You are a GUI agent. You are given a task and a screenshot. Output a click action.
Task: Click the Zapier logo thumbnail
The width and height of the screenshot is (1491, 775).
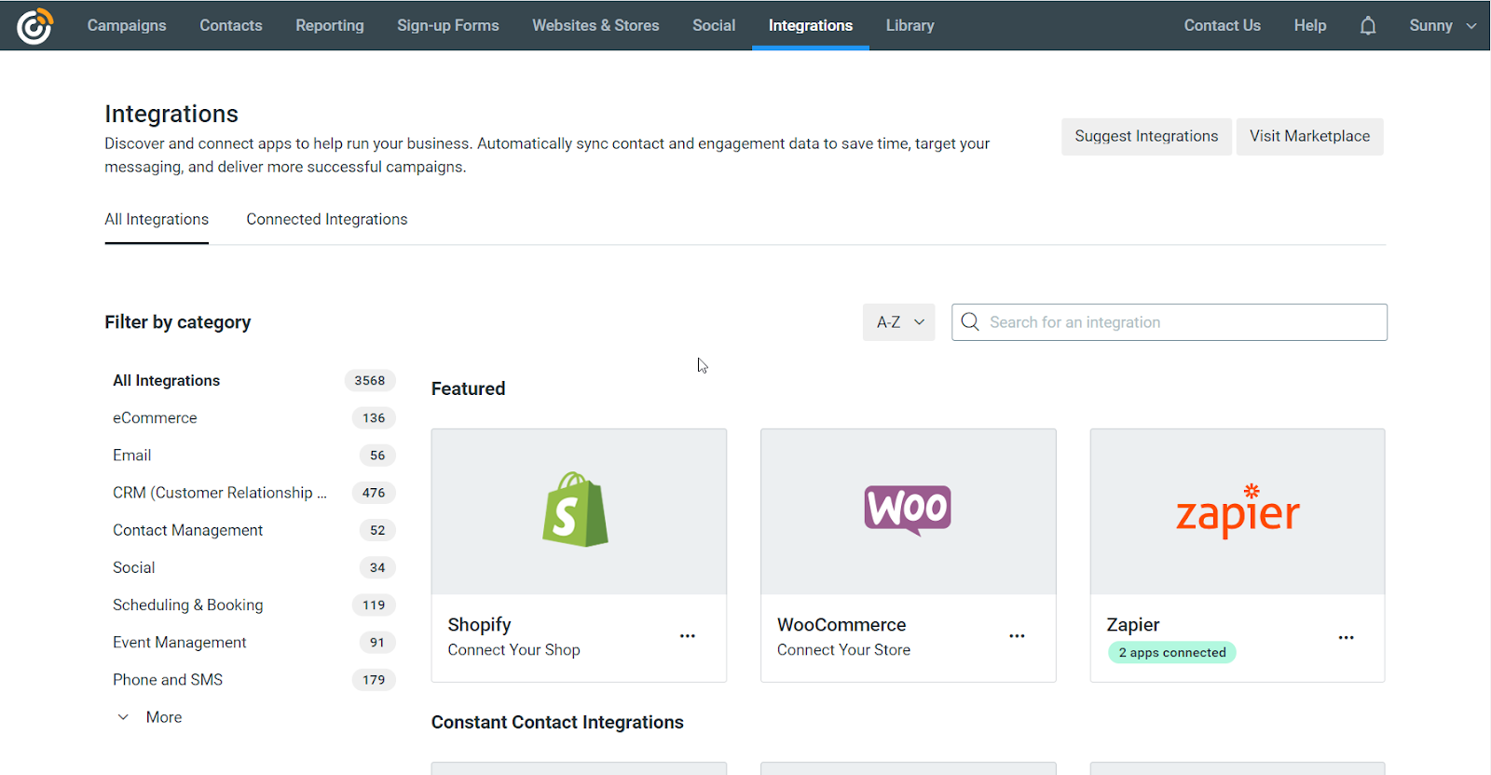click(x=1238, y=510)
